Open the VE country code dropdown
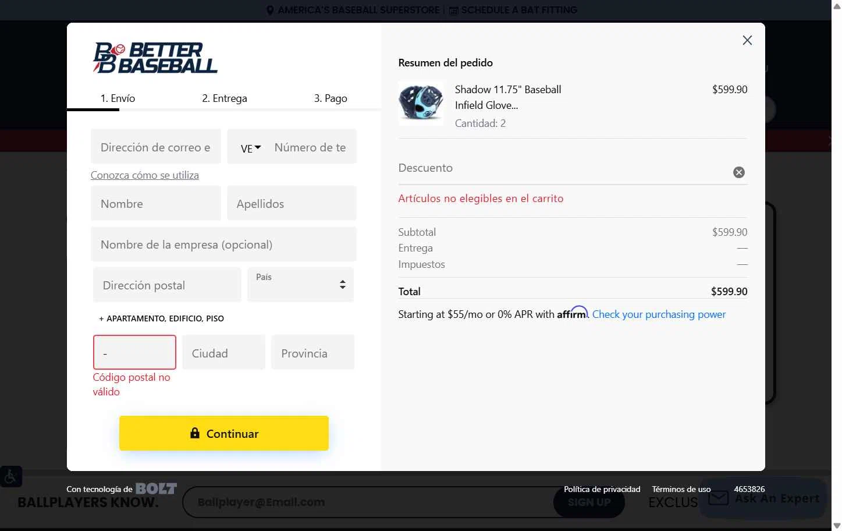The height and width of the screenshot is (531, 842). (251, 148)
